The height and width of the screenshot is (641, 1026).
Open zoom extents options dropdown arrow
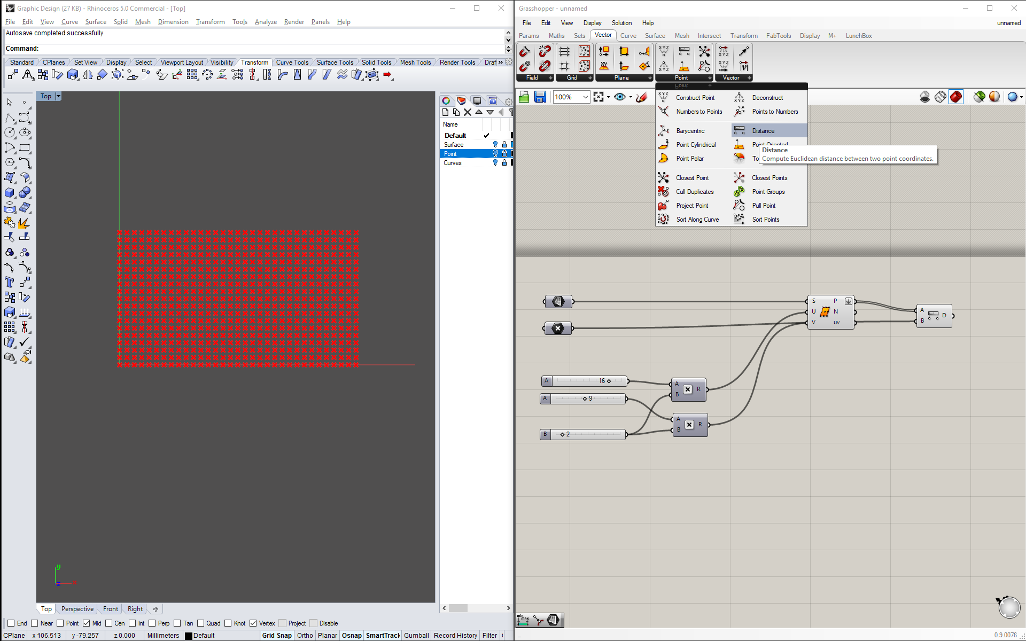point(608,97)
